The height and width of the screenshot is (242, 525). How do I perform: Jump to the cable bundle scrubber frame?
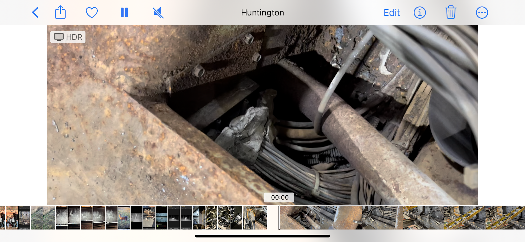click(382, 218)
